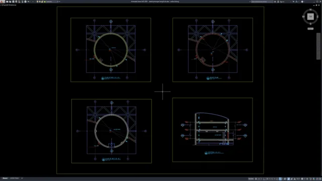
Task: Click the Clean Screen icon in status bar
Action: tap(317, 179)
